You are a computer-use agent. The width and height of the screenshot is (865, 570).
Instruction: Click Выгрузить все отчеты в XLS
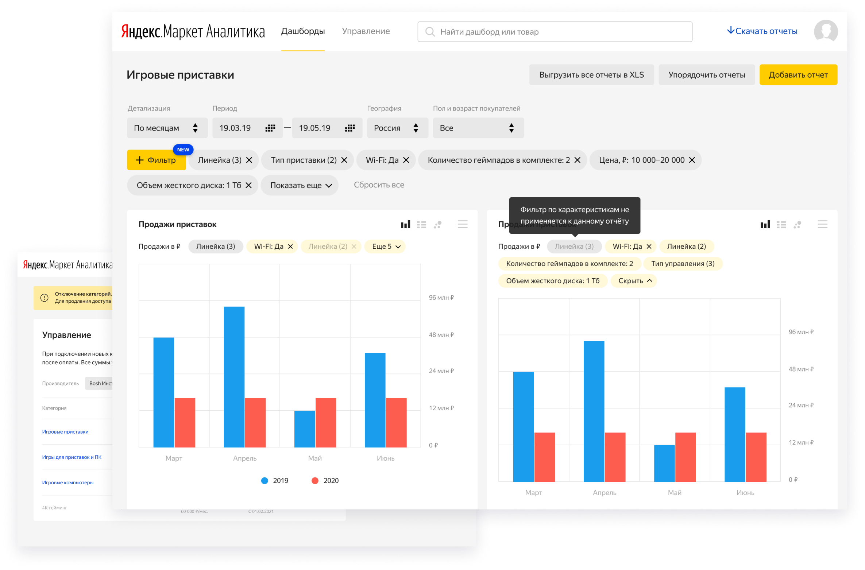pos(591,75)
